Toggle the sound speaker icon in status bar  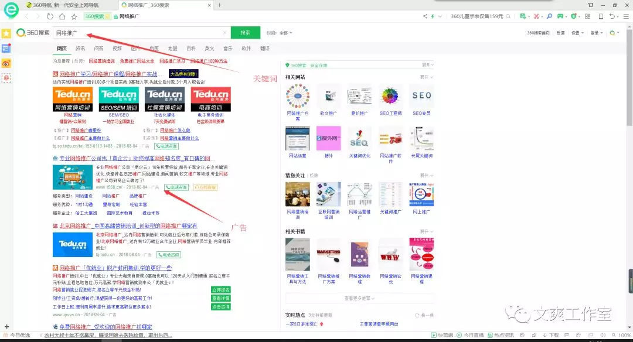[603, 335]
